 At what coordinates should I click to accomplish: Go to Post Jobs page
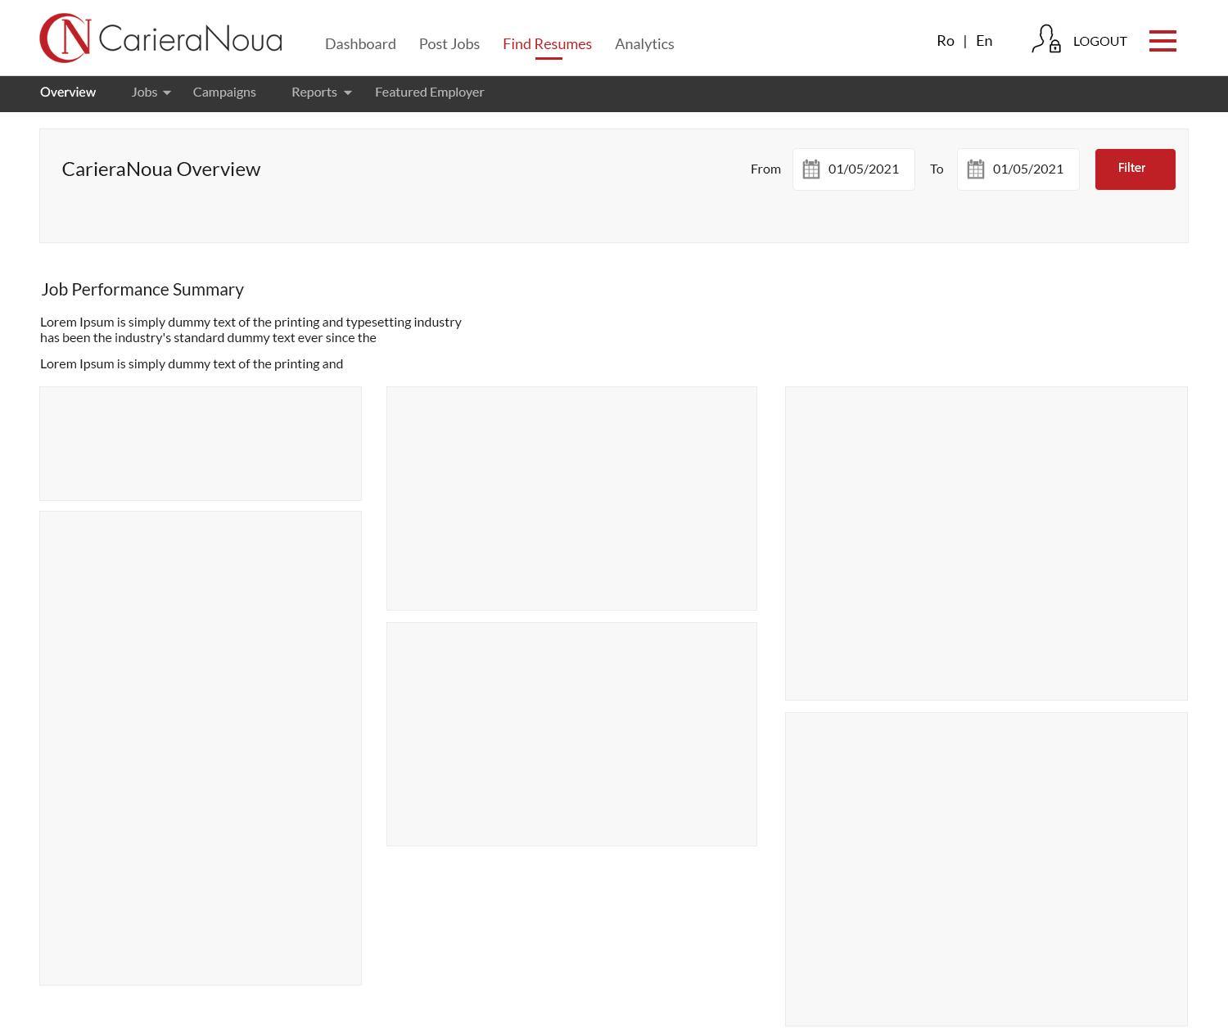[x=449, y=44]
